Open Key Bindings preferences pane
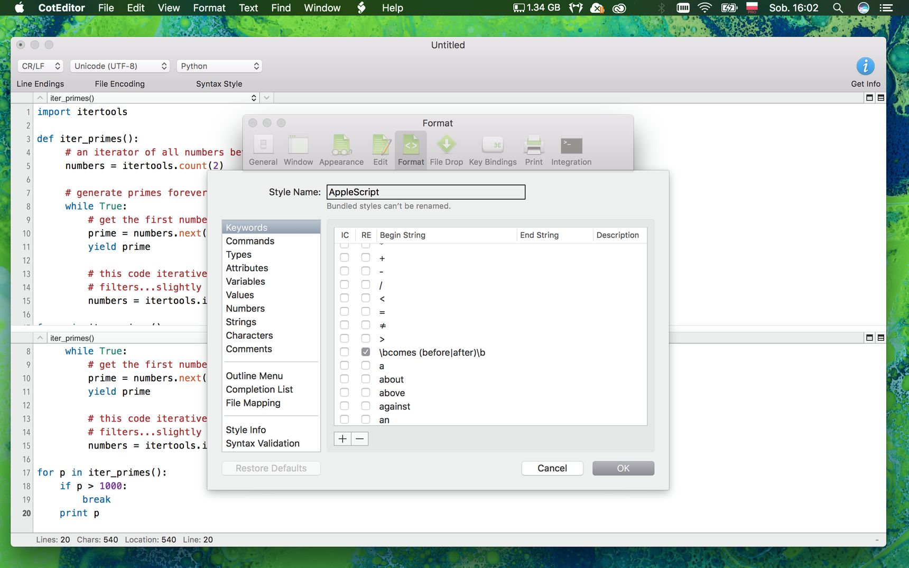This screenshot has width=909, height=568. (493, 150)
